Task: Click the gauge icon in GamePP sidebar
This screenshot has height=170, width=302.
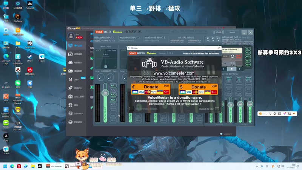Action: point(71,62)
